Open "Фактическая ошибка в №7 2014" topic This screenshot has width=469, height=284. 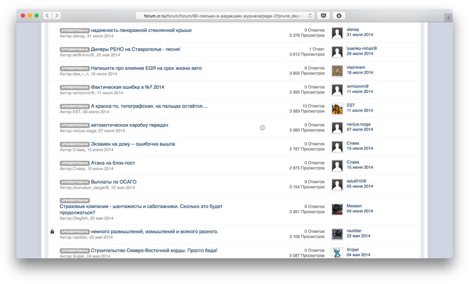pyautogui.click(x=127, y=87)
